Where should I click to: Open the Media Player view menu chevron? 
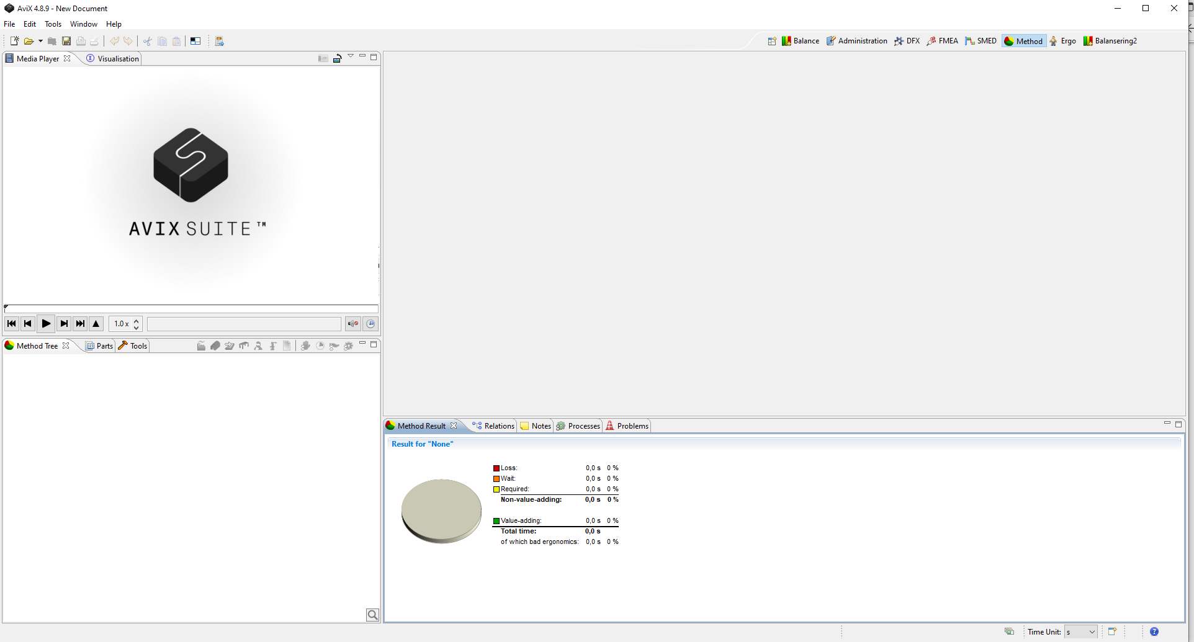pos(351,55)
